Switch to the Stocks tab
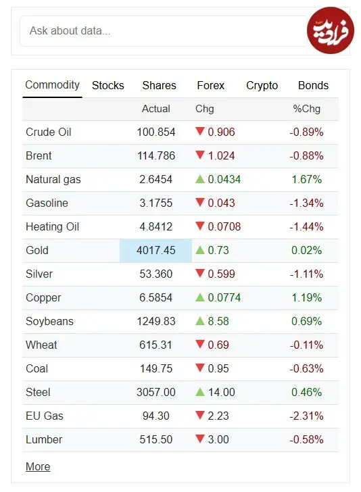Image resolution: width=361 pixels, height=492 pixels. click(108, 85)
